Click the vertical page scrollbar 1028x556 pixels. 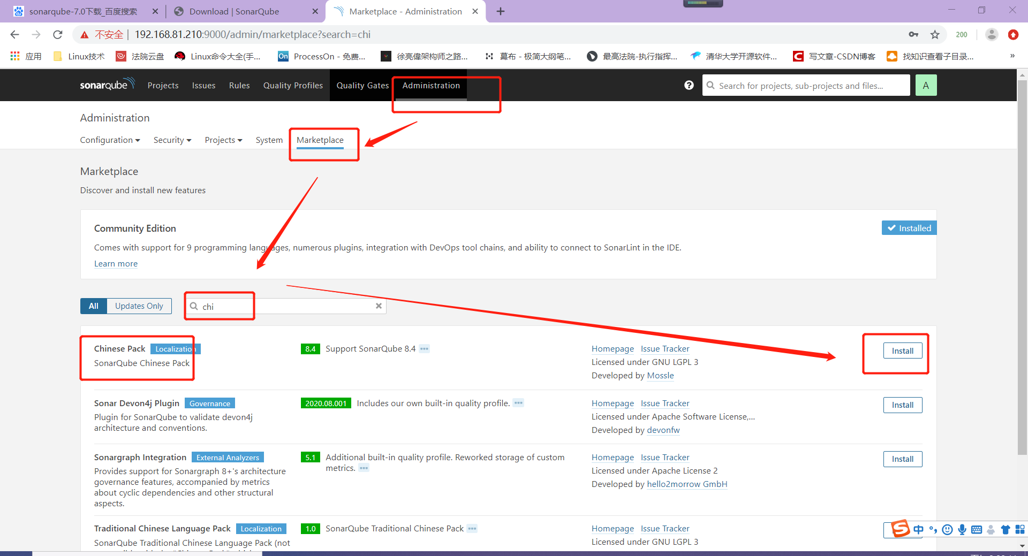point(1022,268)
